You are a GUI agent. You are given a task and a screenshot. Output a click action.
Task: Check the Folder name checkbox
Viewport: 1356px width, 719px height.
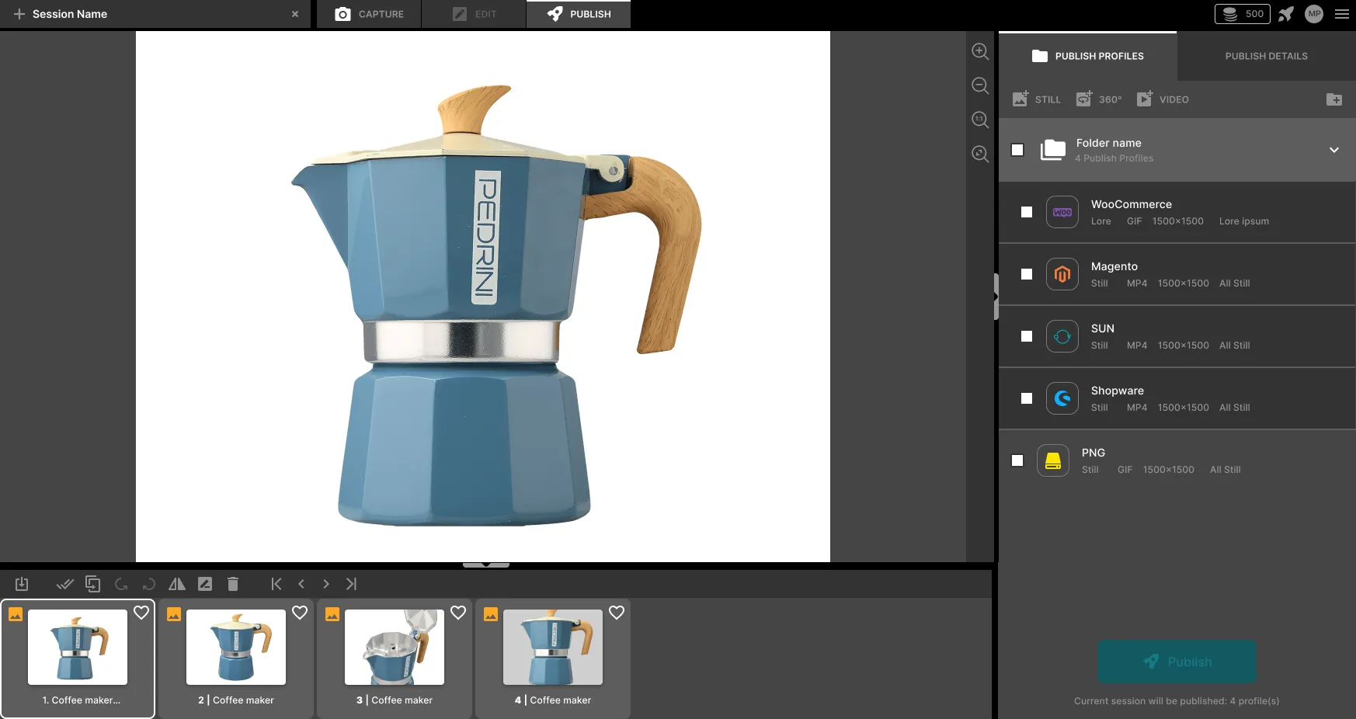pyautogui.click(x=1017, y=150)
